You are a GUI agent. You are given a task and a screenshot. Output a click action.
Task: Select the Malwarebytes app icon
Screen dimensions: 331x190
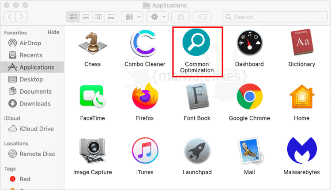pos(302,150)
